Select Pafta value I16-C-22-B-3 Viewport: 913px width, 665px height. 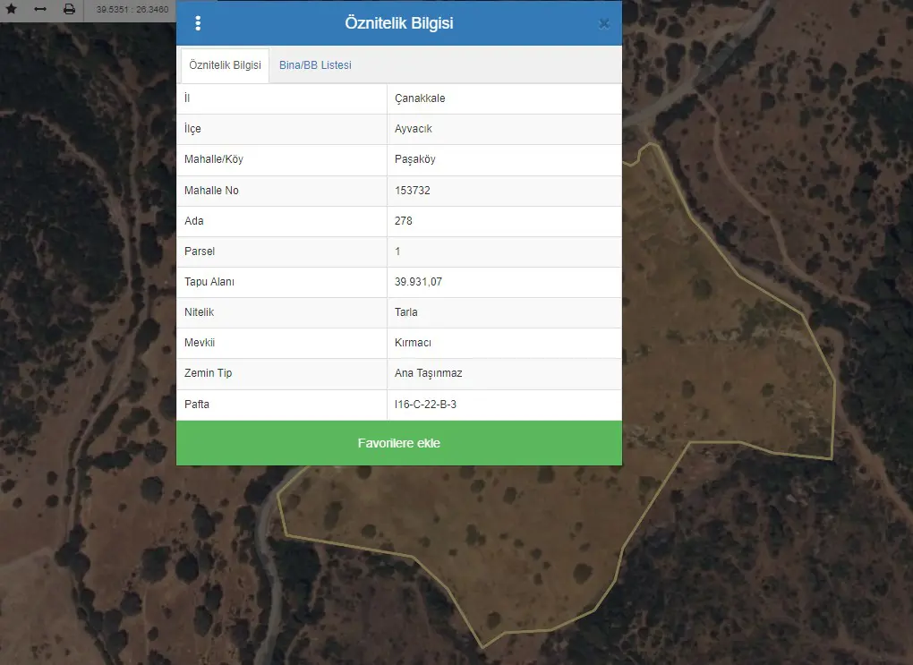pyautogui.click(x=425, y=405)
